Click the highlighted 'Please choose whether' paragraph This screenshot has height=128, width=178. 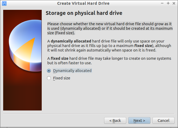[110, 28]
